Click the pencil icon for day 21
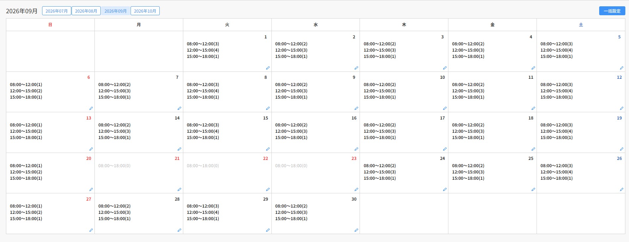This screenshot has width=629, height=242. [179, 189]
